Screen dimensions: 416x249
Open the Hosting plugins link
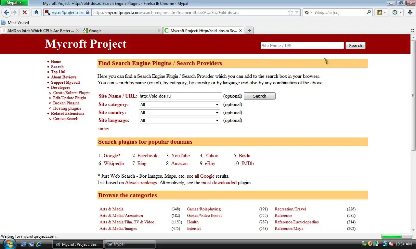[x=67, y=108]
